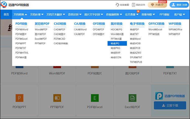Select PDF转Excel menu entry
The width and height of the screenshot is (190, 119).
click(21, 39)
